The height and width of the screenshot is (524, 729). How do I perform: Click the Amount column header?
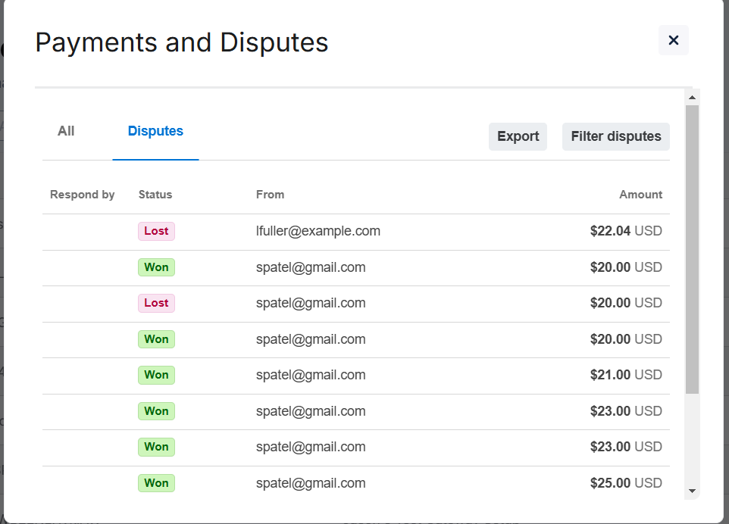coord(640,195)
